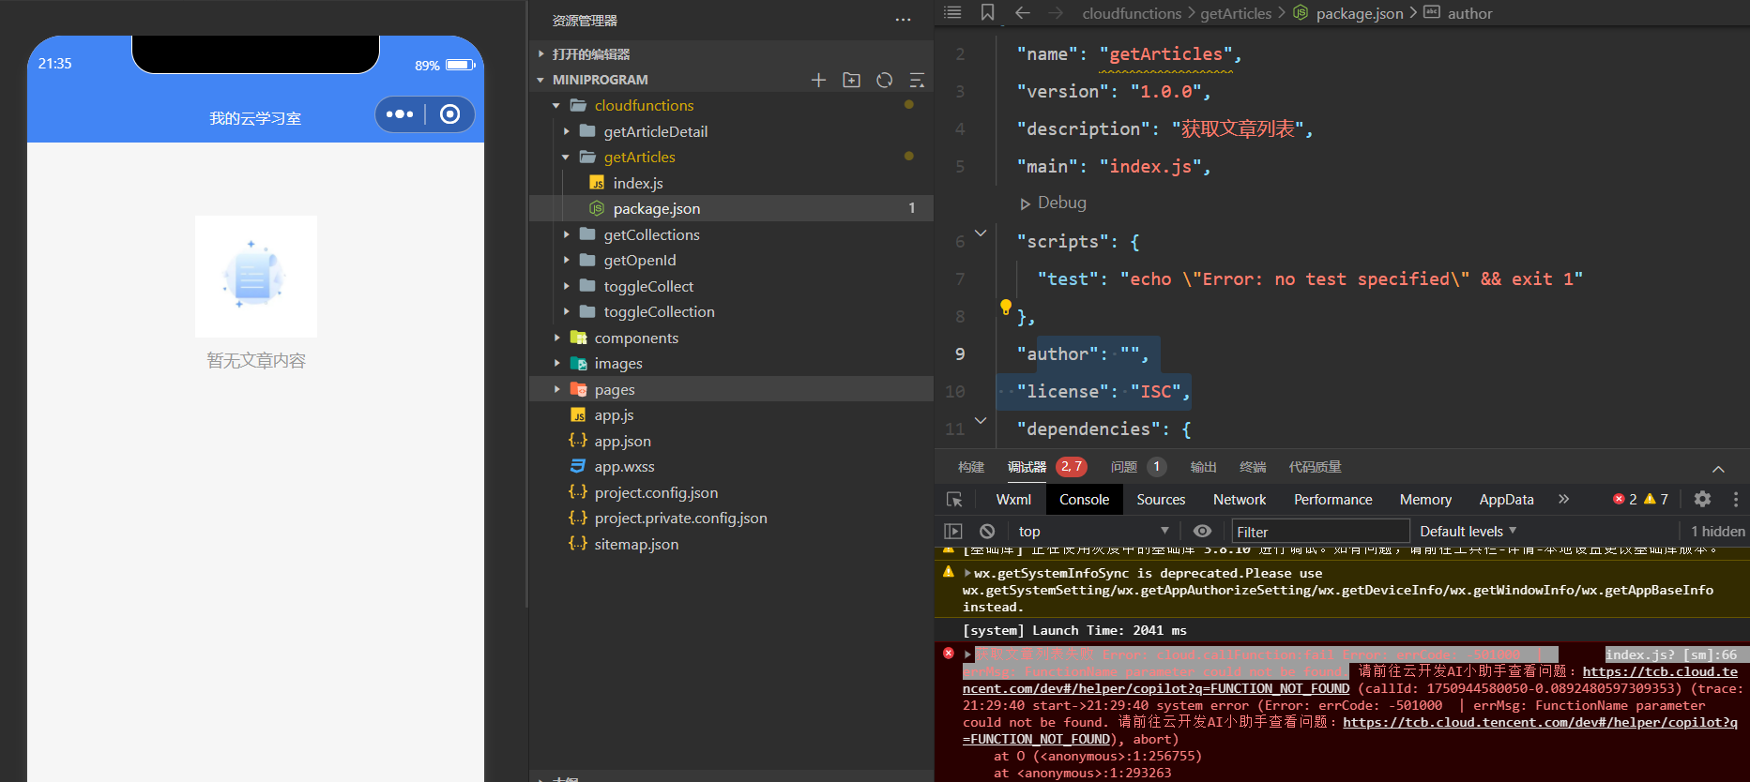Collapse the getArticles folder
This screenshot has width=1750, height=782.
(x=566, y=158)
